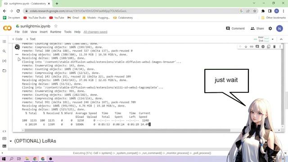Open the browser side panel icon
The height and width of the screenshot is (162, 288).
(x=270, y=11)
